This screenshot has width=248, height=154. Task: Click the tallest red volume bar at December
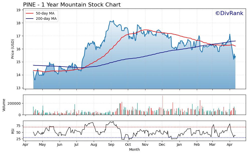point(162,105)
